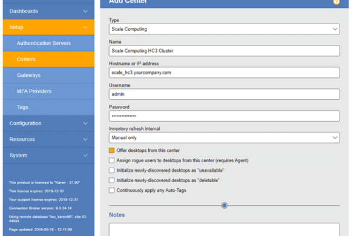Expand the Configuration menu chevron

tap(85, 123)
